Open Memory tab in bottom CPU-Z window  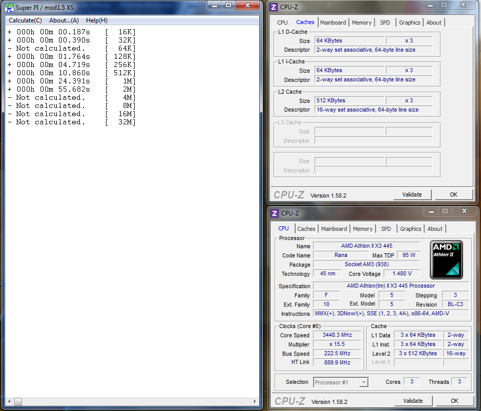[363, 229]
